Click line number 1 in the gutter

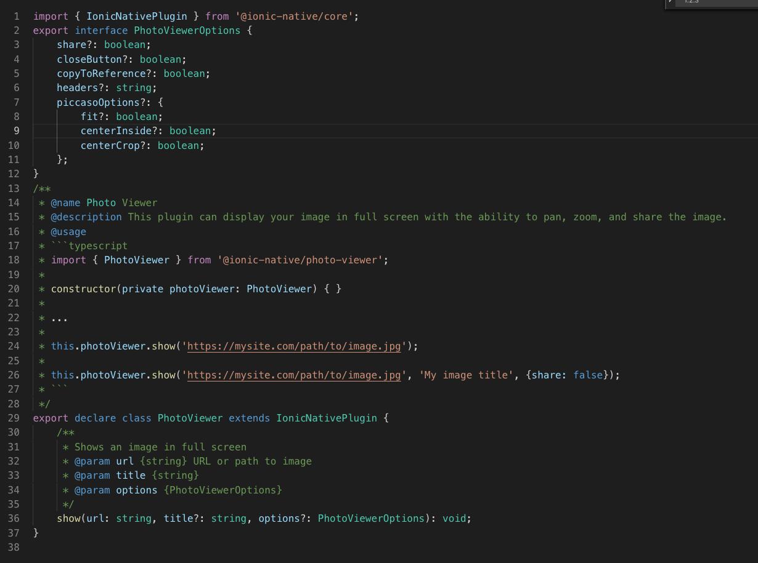(16, 16)
